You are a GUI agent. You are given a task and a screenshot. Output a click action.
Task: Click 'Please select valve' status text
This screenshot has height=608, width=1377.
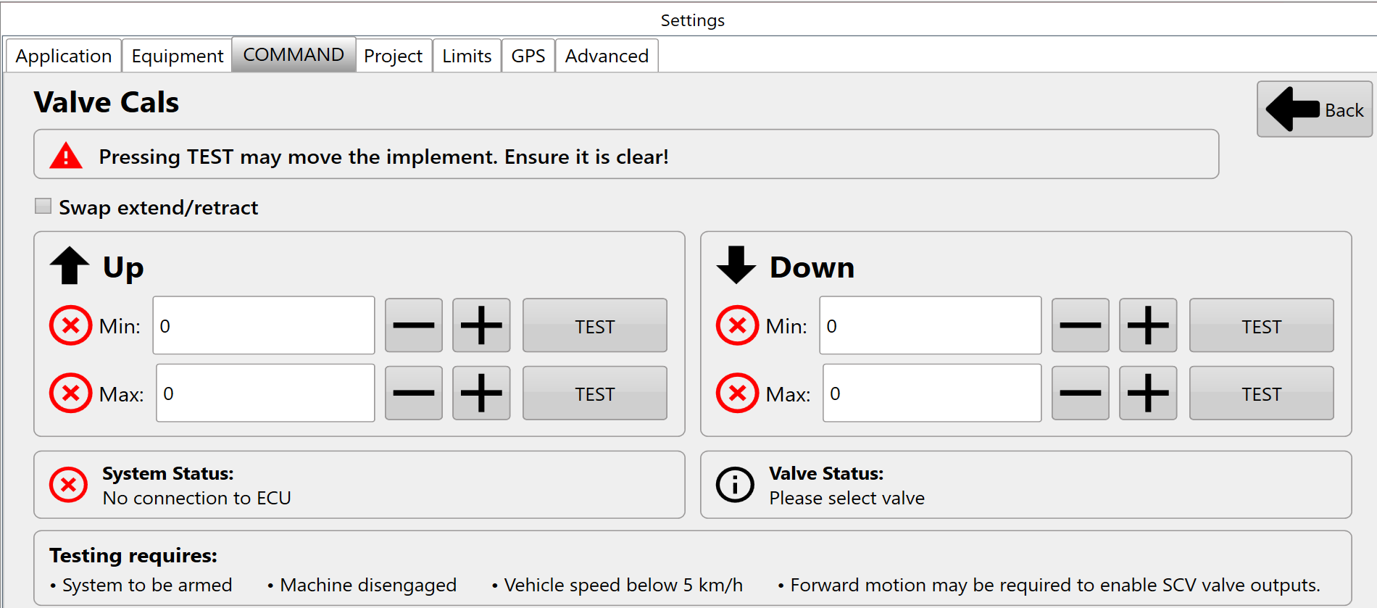coord(846,498)
